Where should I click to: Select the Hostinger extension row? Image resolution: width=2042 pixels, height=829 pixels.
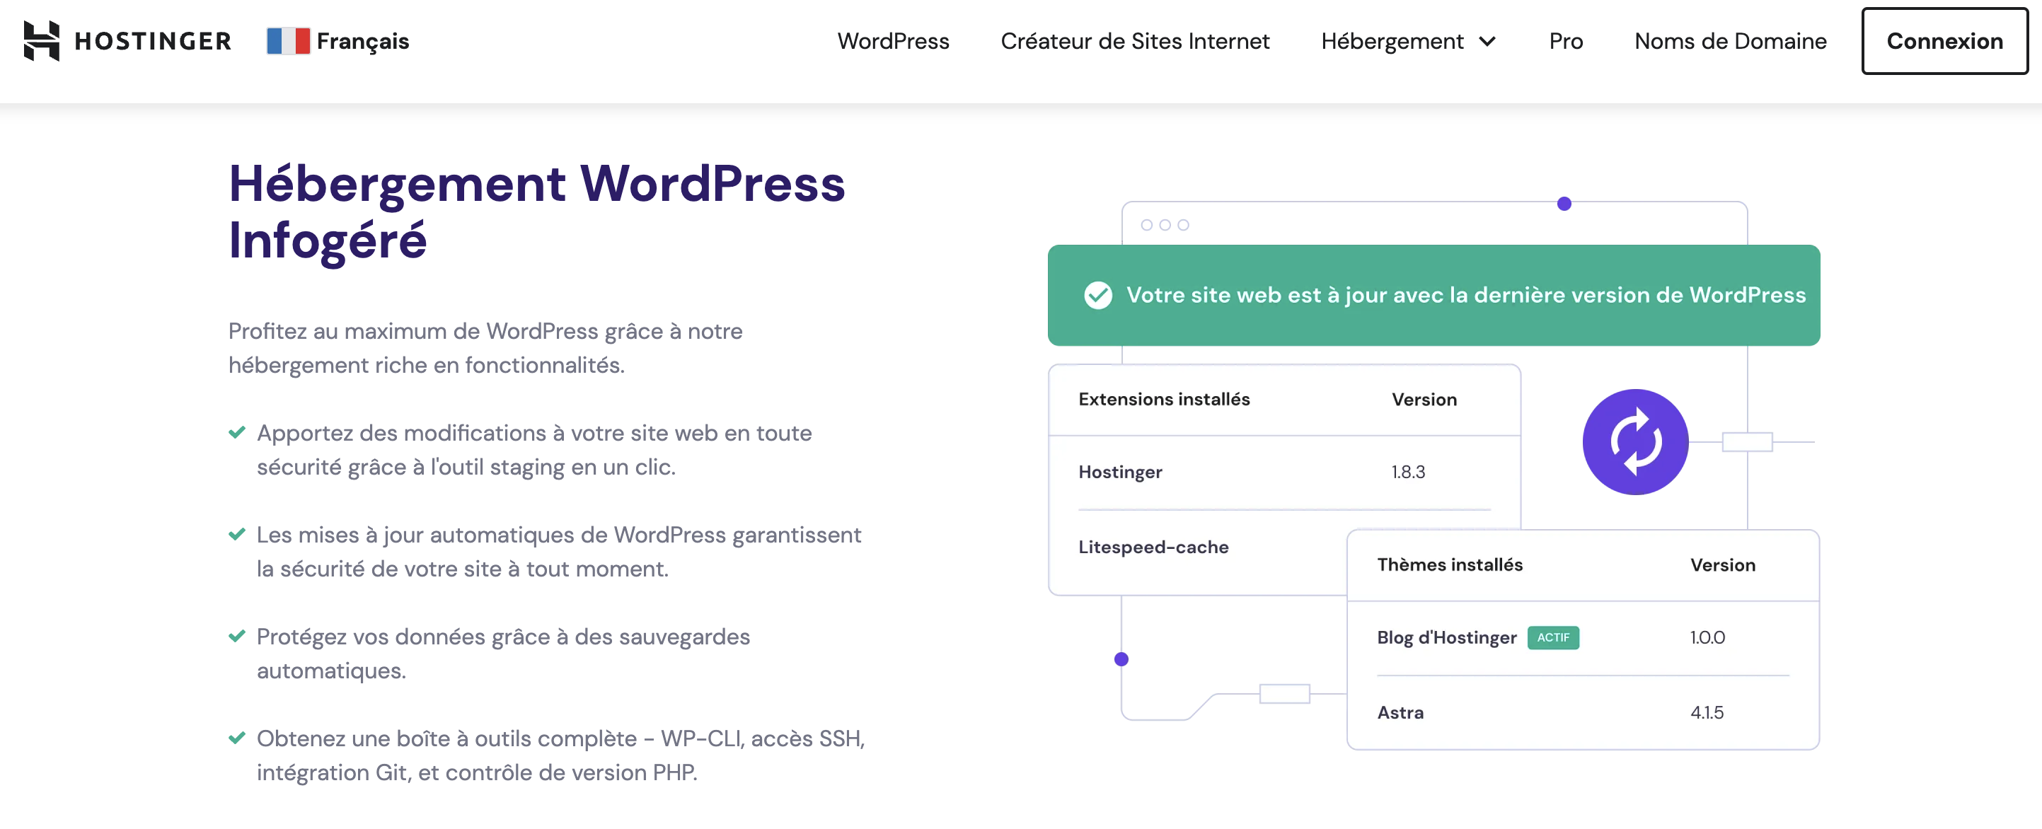point(1284,473)
